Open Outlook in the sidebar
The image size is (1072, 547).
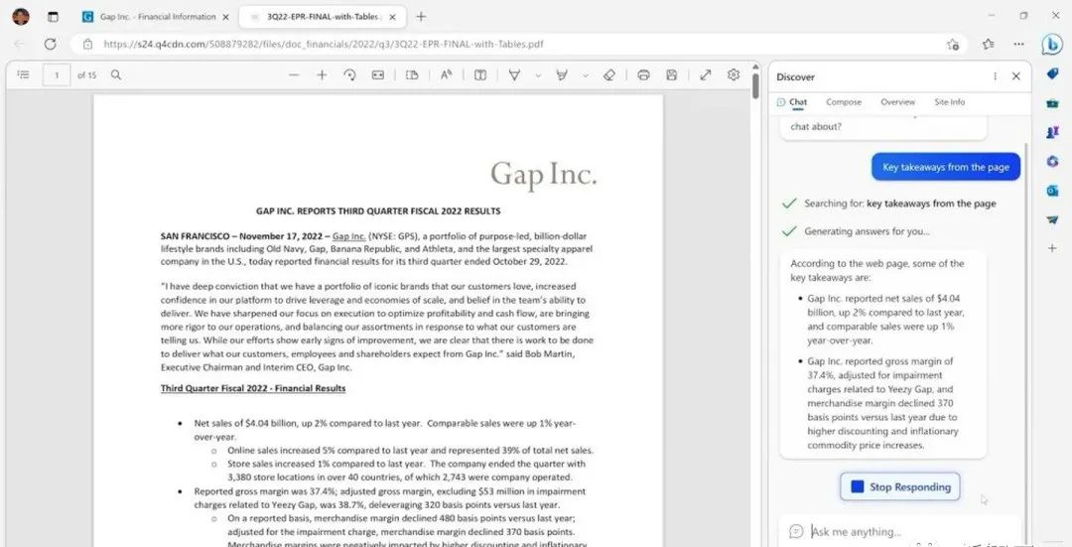tap(1053, 191)
